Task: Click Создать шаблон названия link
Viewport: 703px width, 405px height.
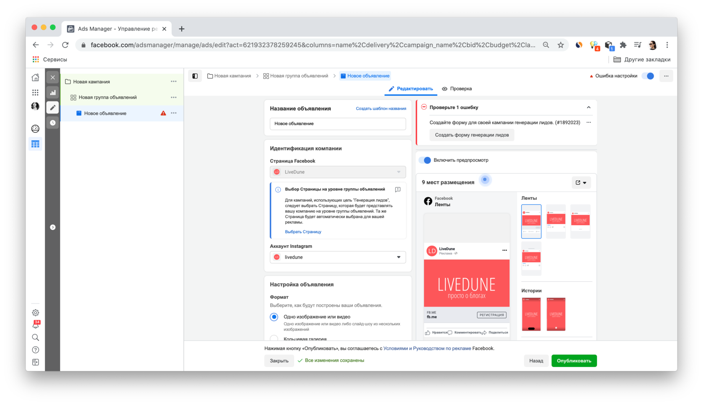Action: 381,109
